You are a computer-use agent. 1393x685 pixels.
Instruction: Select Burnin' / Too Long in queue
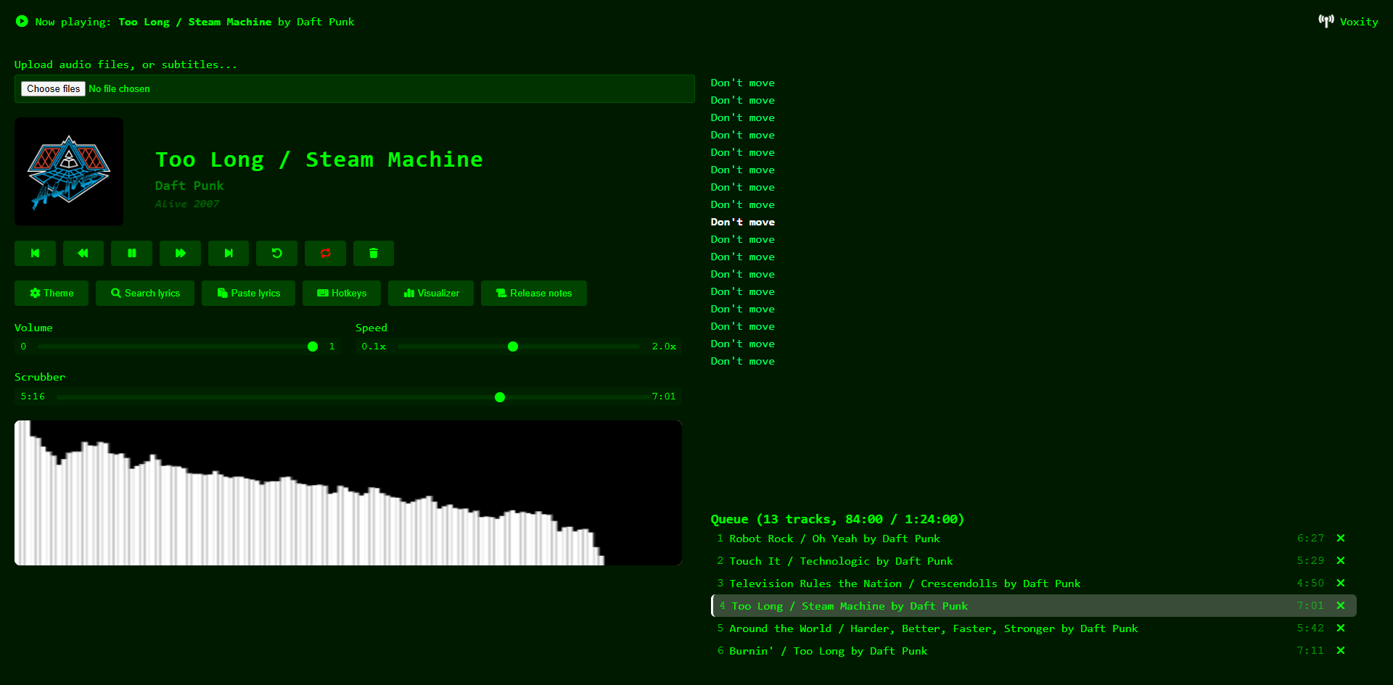pos(828,651)
